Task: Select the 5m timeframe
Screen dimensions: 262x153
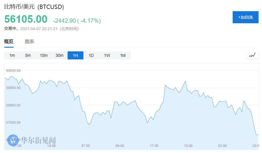Action: [28, 55]
